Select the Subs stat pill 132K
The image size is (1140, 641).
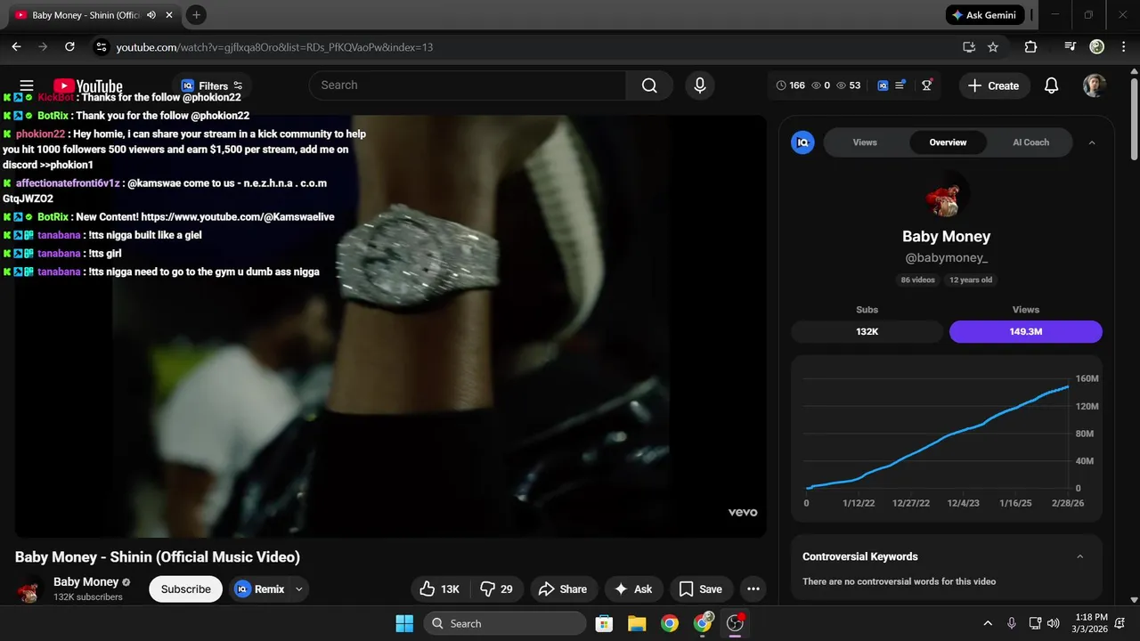coord(867,331)
